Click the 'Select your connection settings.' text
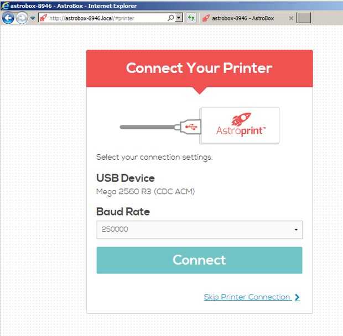The image size is (343, 336). (x=154, y=157)
